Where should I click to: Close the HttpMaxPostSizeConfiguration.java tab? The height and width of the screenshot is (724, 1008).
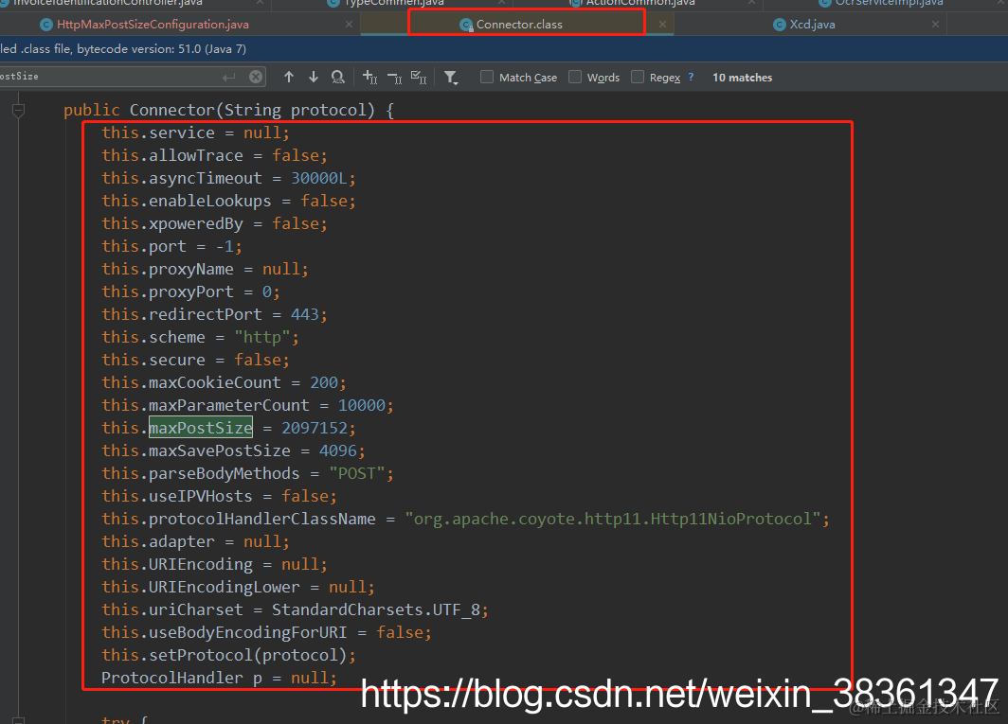[x=349, y=25]
